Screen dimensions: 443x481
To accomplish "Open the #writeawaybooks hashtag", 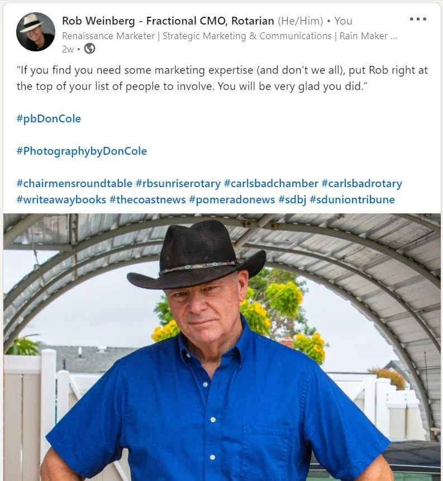I will point(61,199).
